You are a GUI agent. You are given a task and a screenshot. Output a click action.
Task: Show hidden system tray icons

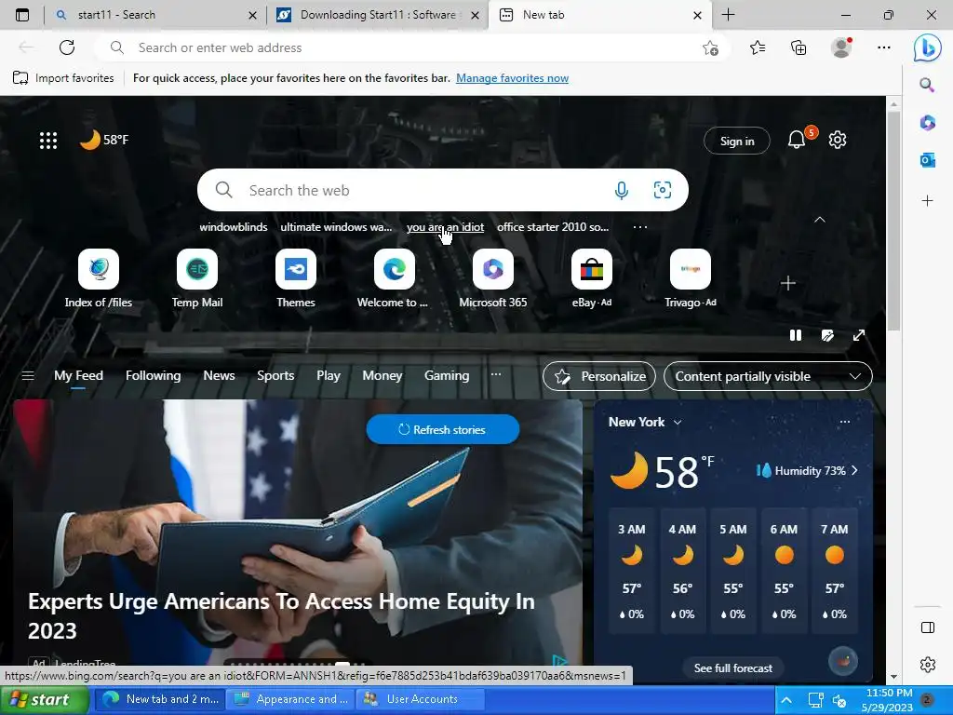pos(785,700)
